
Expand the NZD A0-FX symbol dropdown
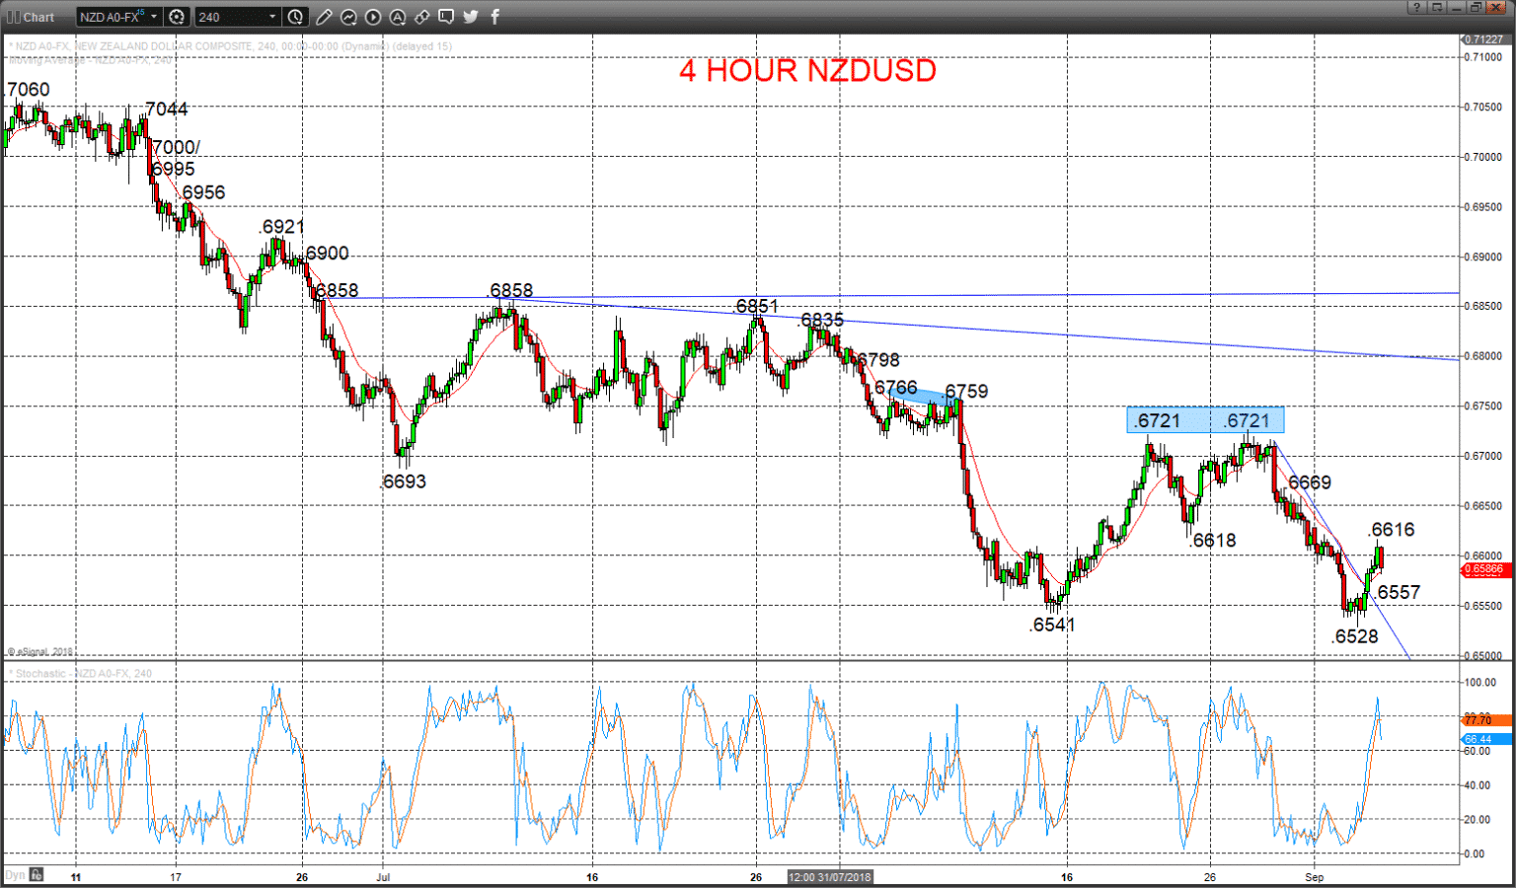119,17
